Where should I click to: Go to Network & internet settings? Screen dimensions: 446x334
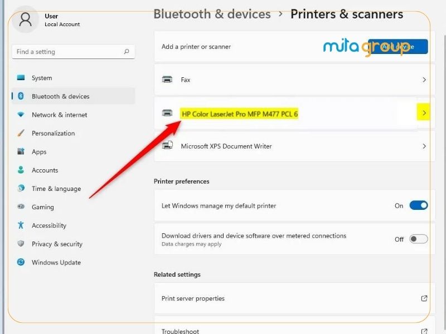[x=73, y=115]
